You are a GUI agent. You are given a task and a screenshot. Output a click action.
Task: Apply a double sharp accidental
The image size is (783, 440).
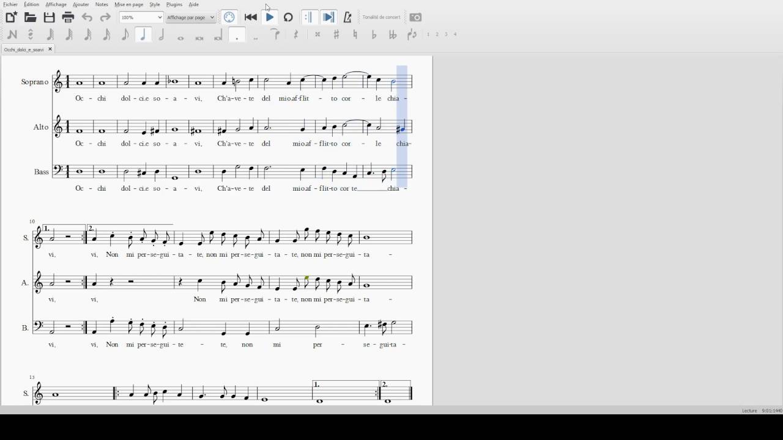(x=317, y=35)
